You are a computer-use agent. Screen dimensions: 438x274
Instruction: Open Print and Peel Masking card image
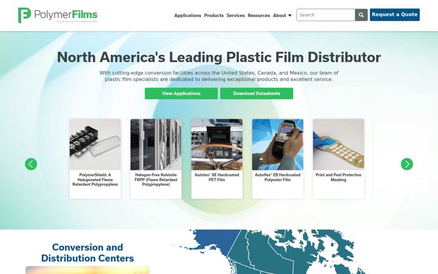click(339, 144)
